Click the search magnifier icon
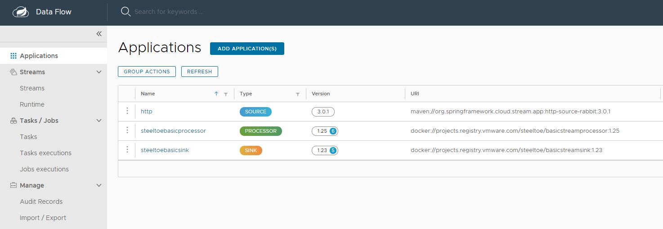 pyautogui.click(x=125, y=12)
